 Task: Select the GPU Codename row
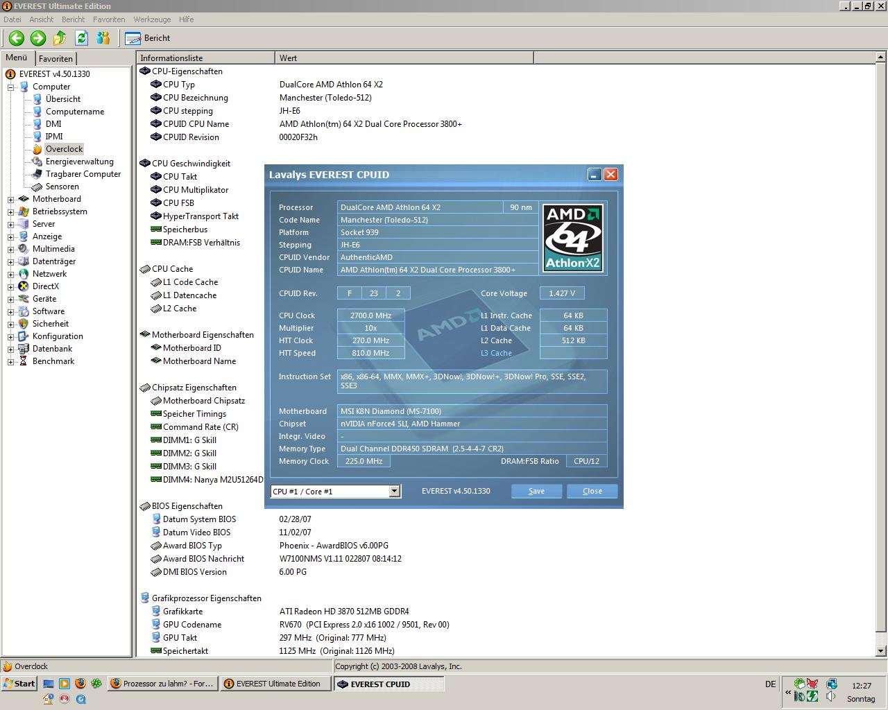point(506,625)
